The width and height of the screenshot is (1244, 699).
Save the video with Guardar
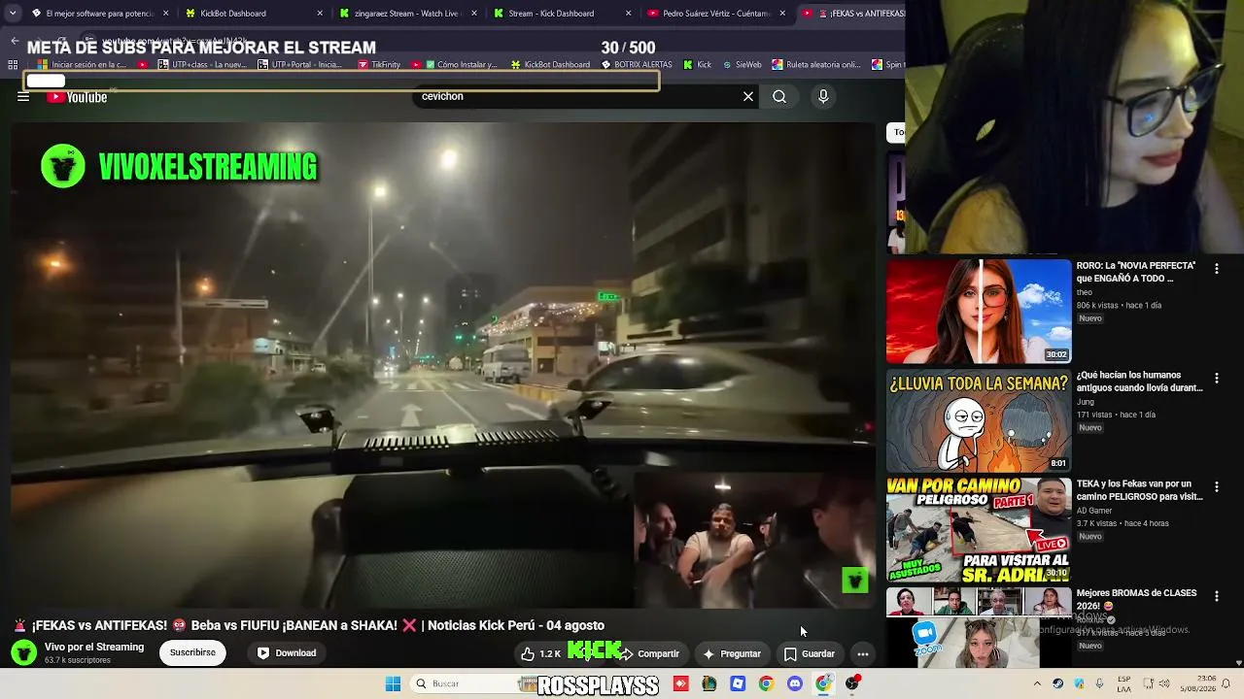pyautogui.click(x=810, y=653)
